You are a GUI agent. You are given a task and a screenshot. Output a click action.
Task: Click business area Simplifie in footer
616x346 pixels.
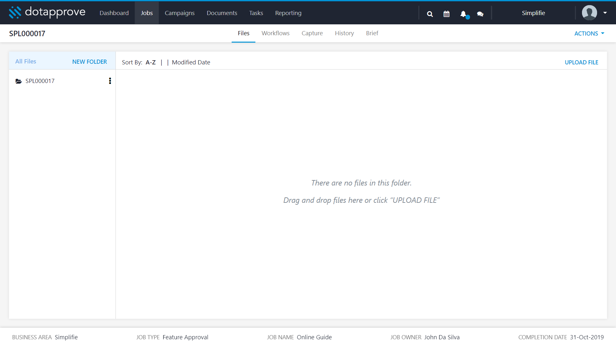pyautogui.click(x=66, y=337)
